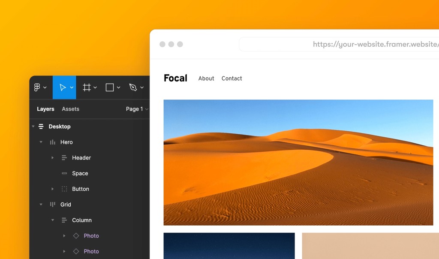Click the layout icon beside Desktop layer
439x259 pixels.
(x=41, y=126)
